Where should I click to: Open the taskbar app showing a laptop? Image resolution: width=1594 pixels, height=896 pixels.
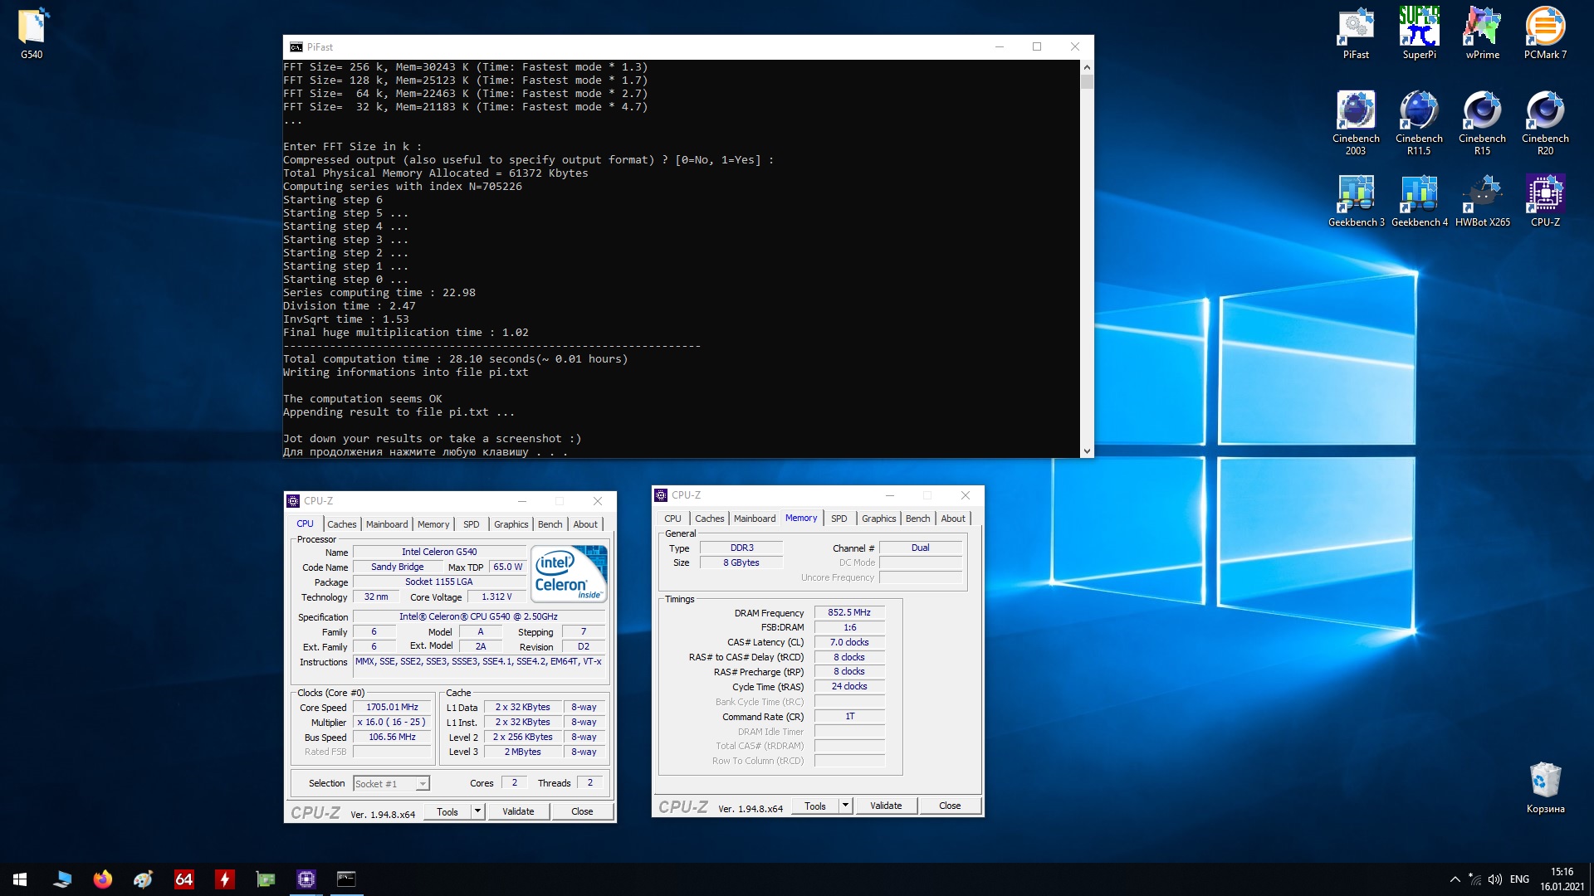coord(61,879)
